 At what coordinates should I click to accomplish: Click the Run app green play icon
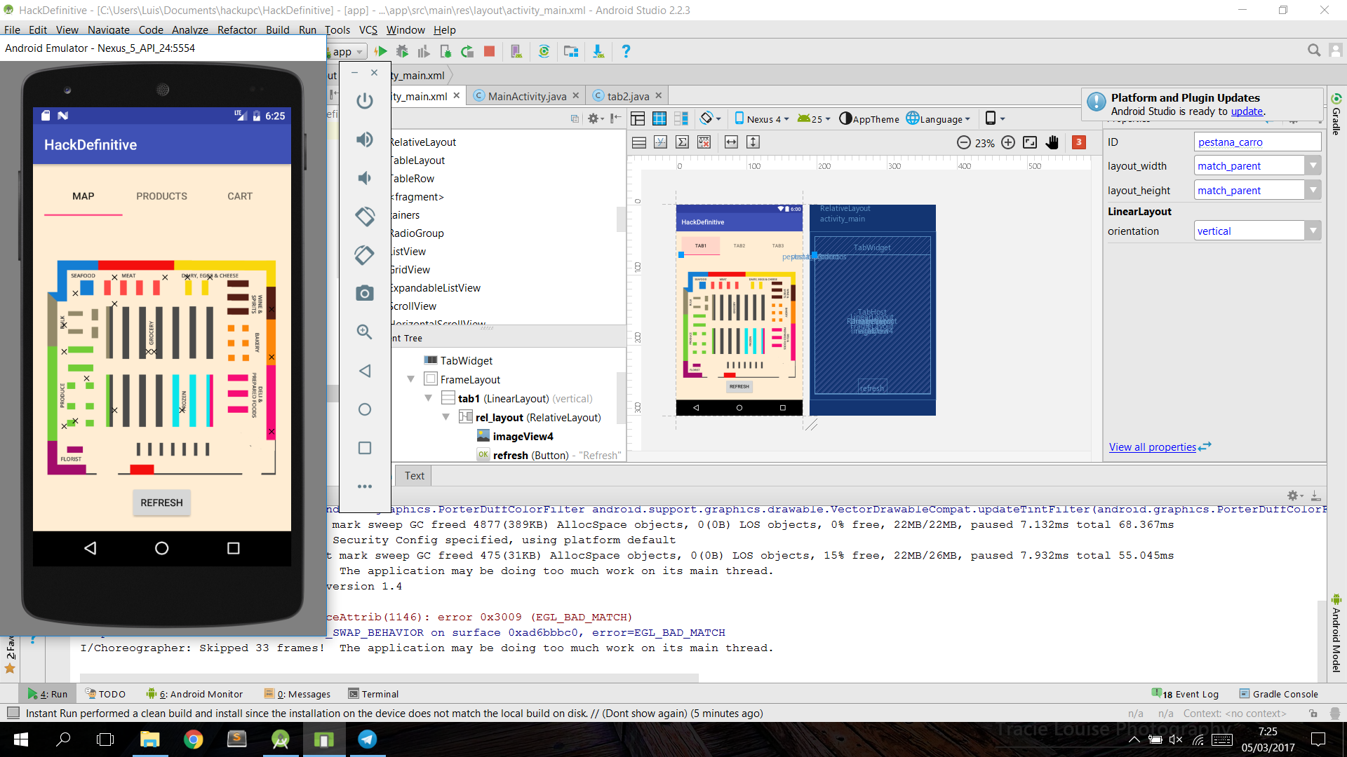(381, 51)
